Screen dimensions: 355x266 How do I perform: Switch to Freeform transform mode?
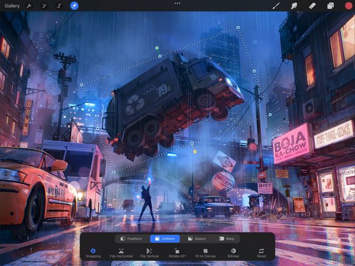click(x=131, y=239)
